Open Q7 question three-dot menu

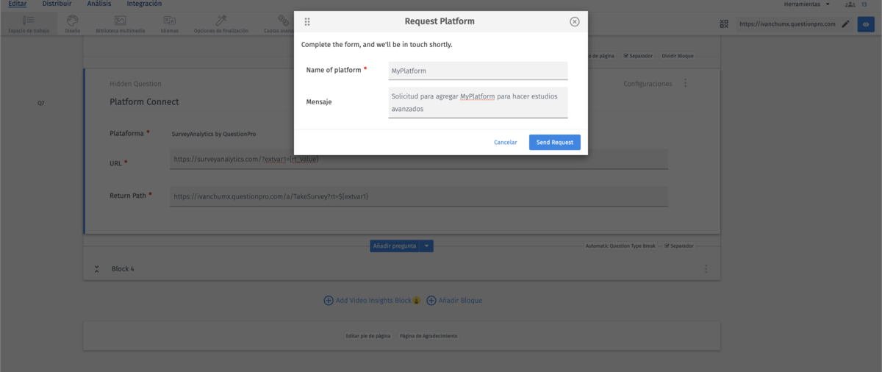(685, 84)
